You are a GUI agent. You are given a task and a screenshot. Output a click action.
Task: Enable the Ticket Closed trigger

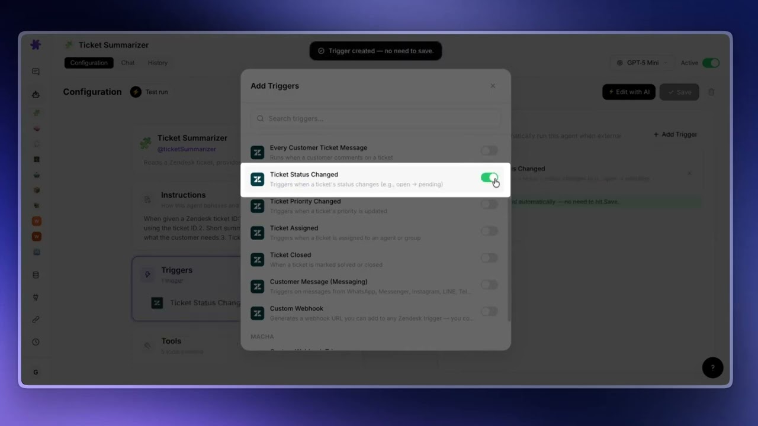(489, 258)
